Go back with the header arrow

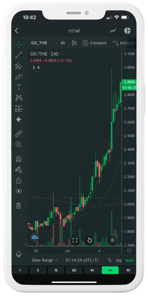pos(17,31)
